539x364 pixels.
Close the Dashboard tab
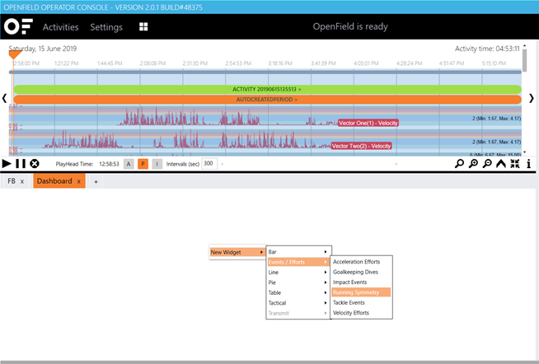(x=79, y=181)
